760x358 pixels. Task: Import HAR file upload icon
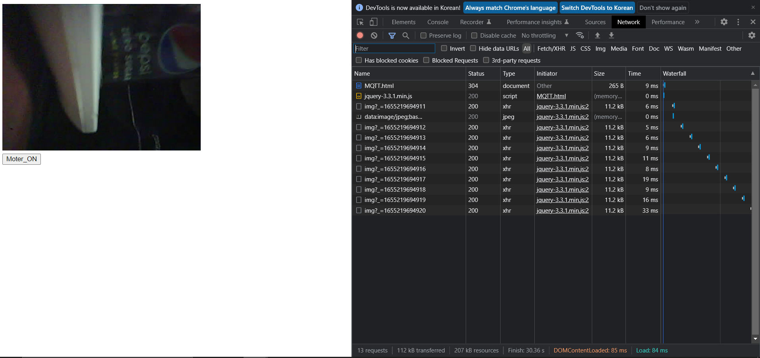pos(597,35)
